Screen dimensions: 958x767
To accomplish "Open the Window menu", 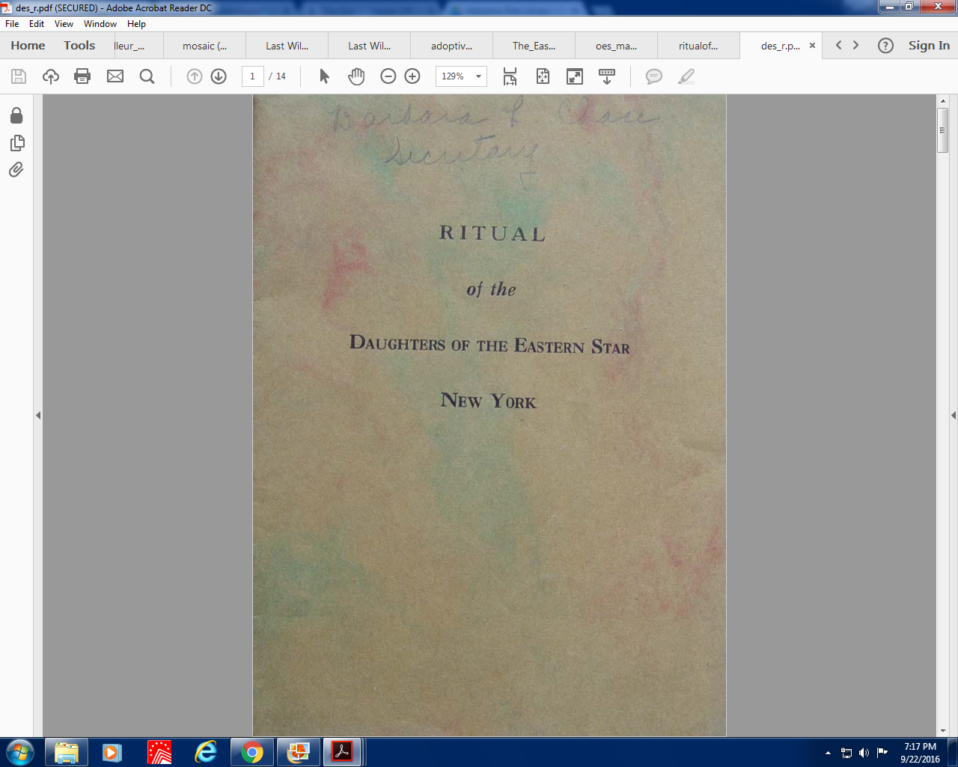I will [x=100, y=24].
